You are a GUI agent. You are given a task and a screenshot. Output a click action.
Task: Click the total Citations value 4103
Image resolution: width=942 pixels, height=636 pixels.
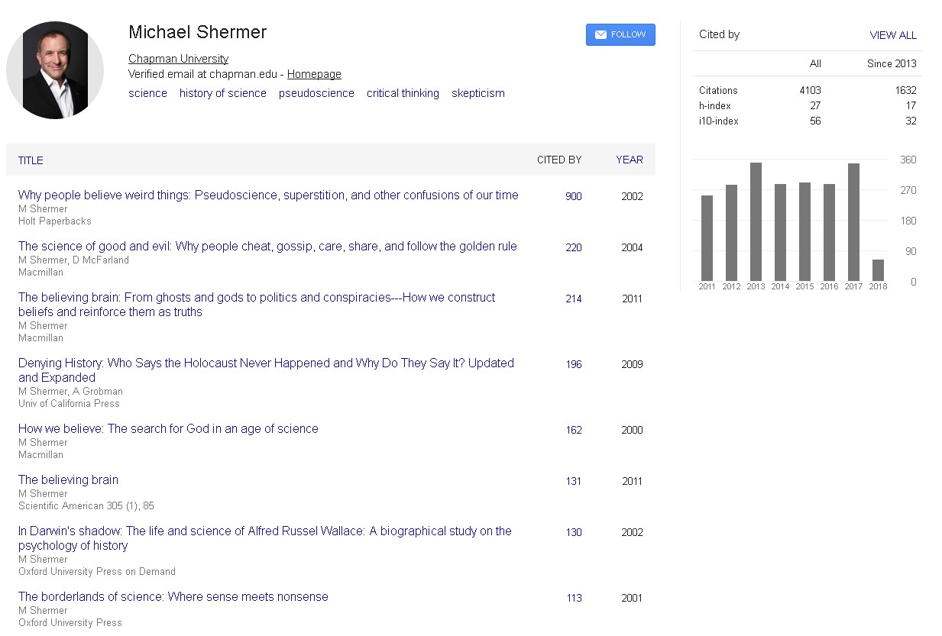click(810, 90)
